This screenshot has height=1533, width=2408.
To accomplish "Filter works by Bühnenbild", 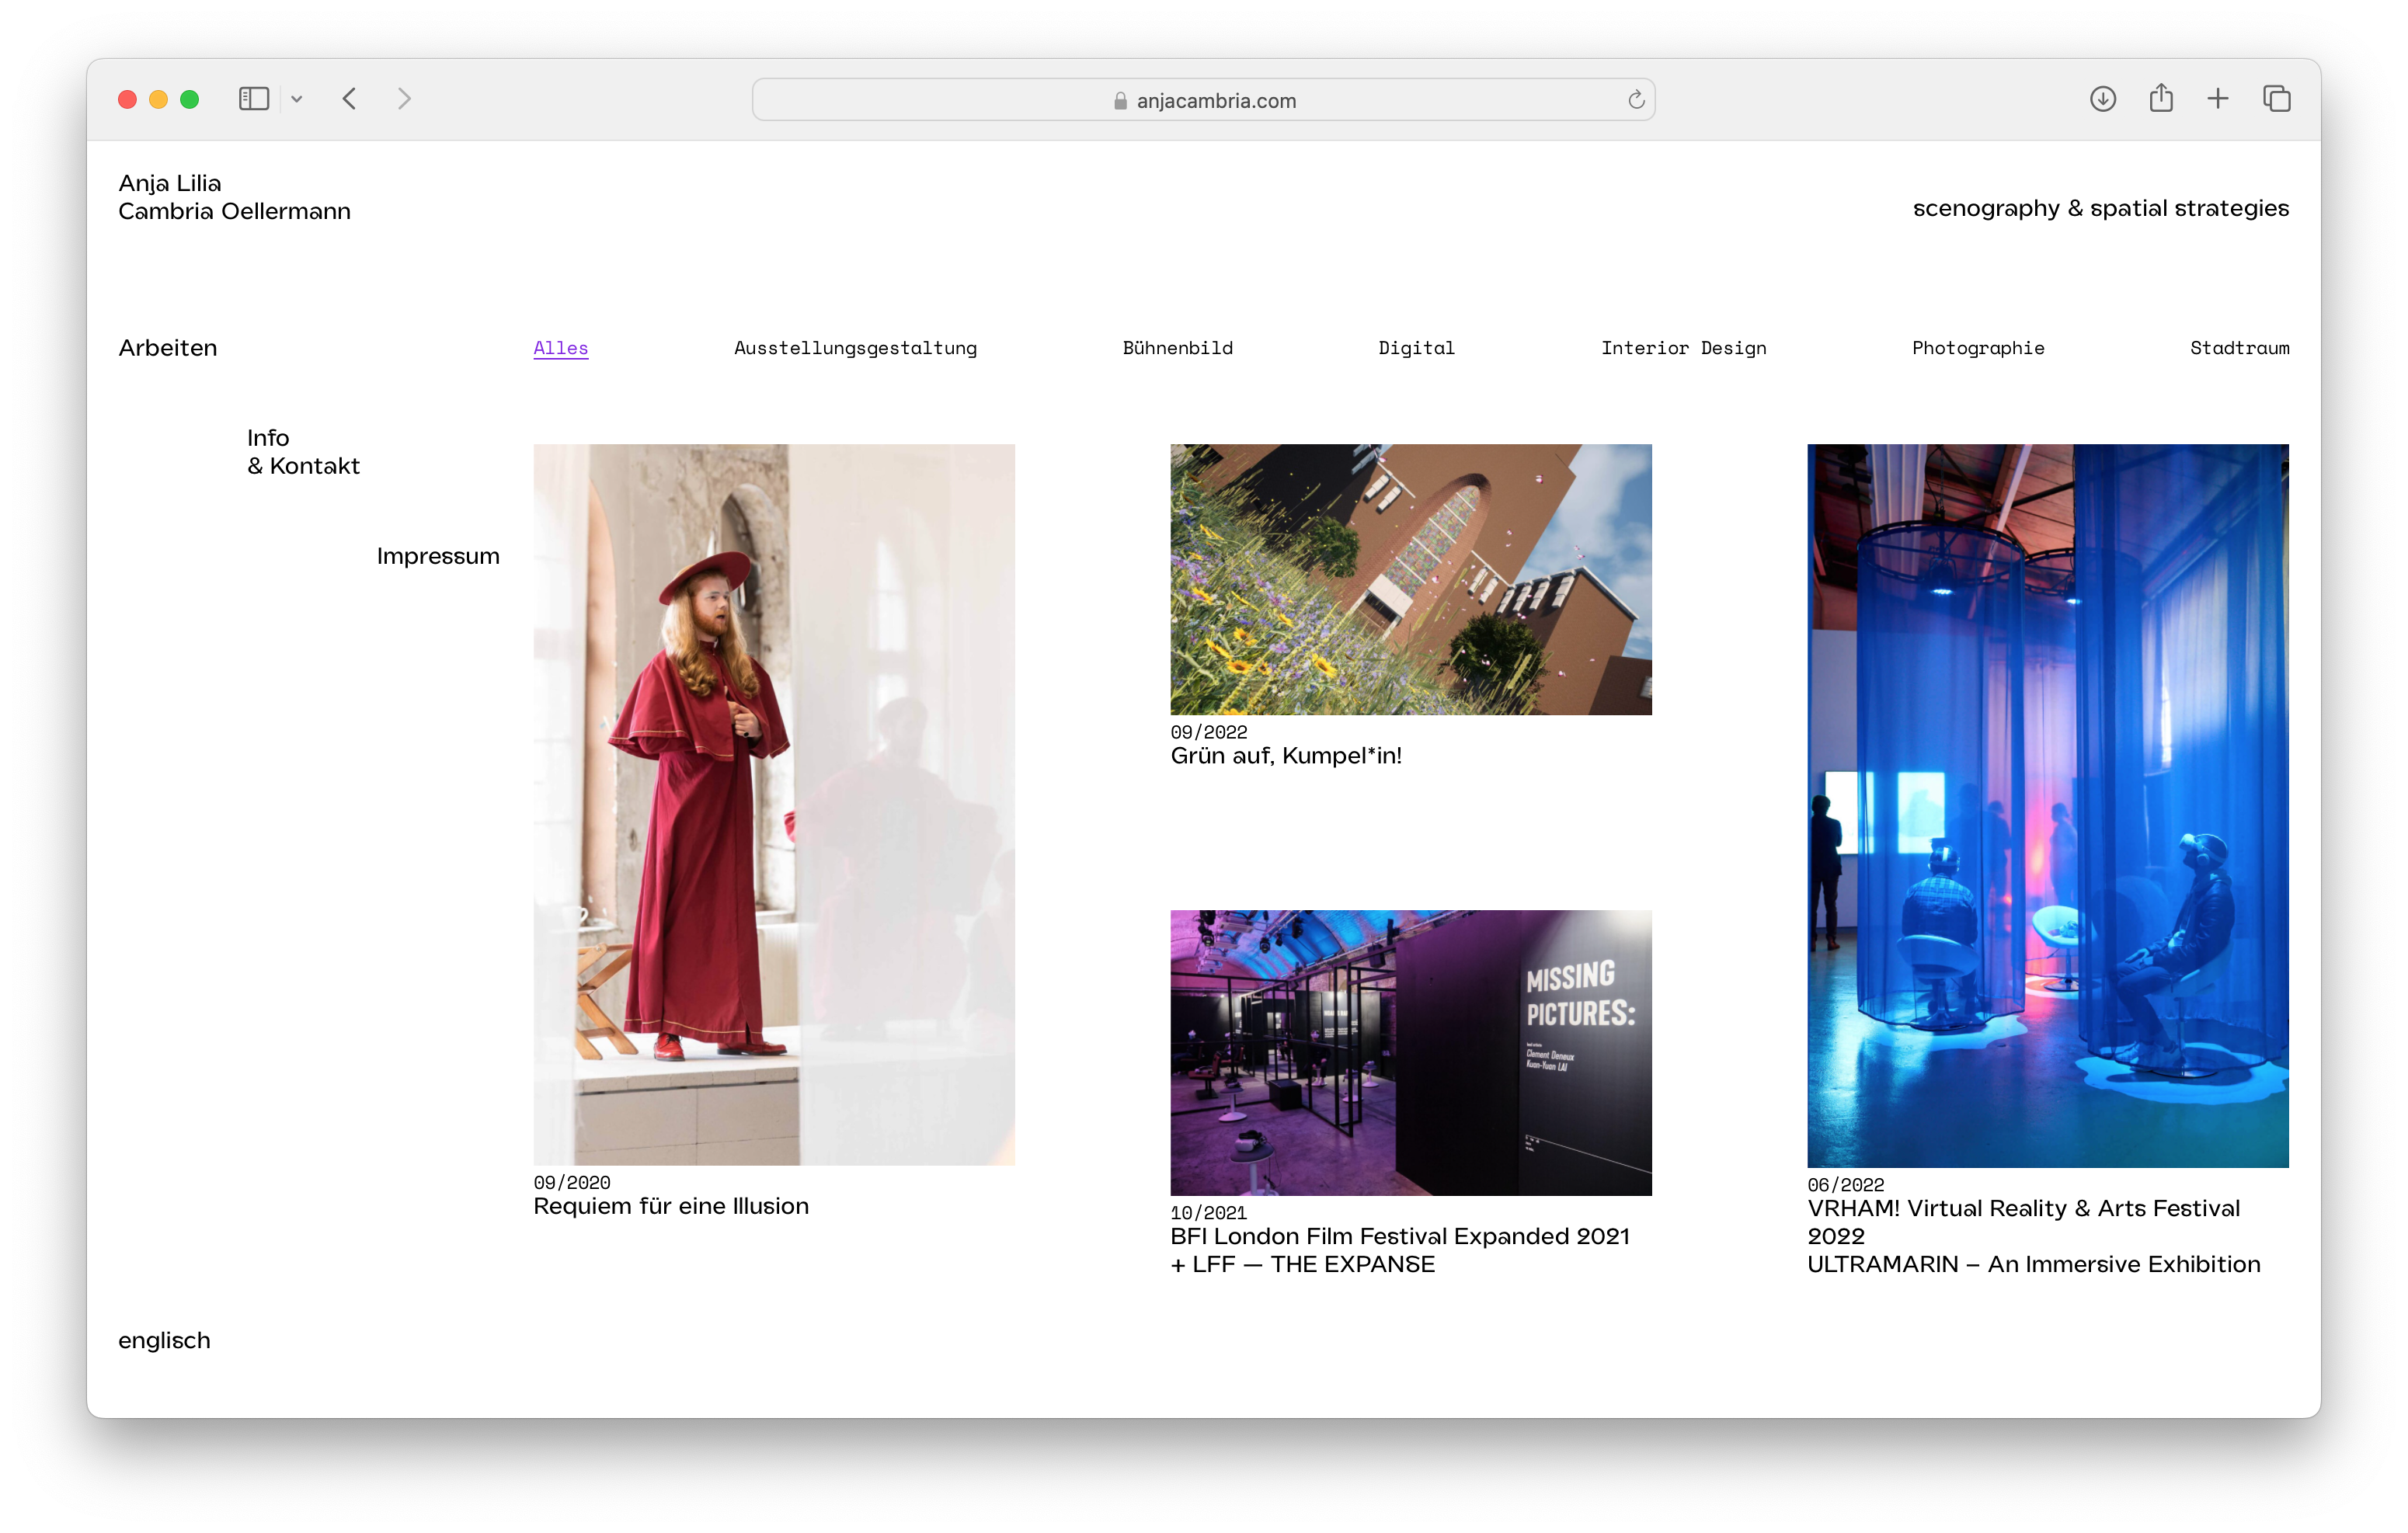I will tap(1177, 348).
